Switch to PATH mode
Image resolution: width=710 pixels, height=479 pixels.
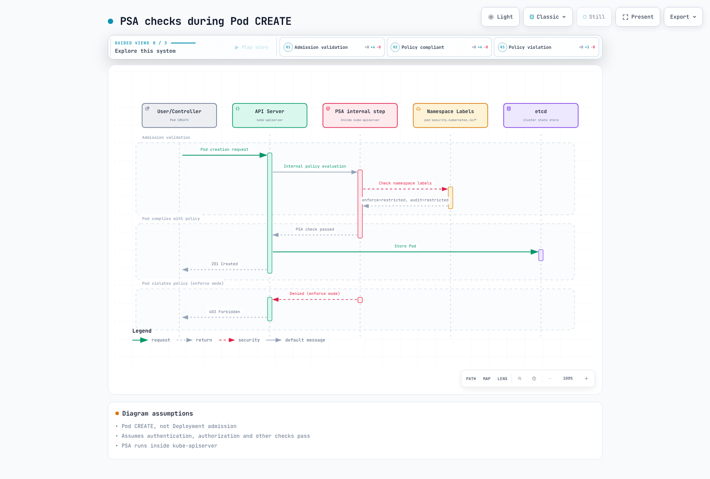471,379
